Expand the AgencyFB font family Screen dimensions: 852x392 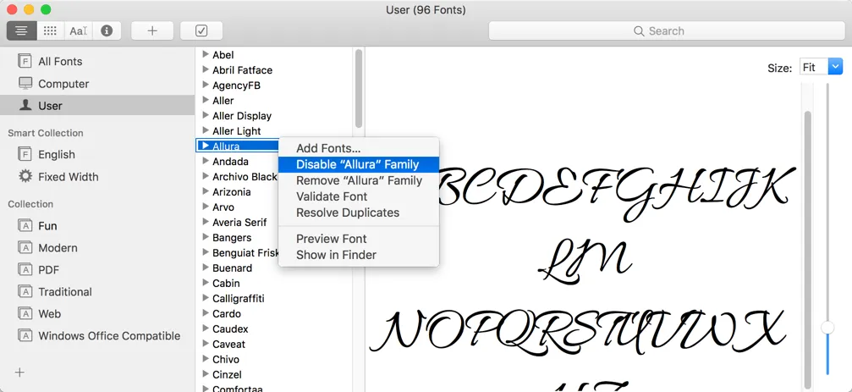click(x=206, y=85)
